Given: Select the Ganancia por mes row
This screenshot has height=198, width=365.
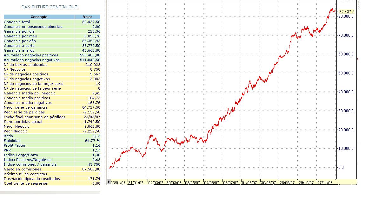Looking at the screenshot, I should pos(52,36).
